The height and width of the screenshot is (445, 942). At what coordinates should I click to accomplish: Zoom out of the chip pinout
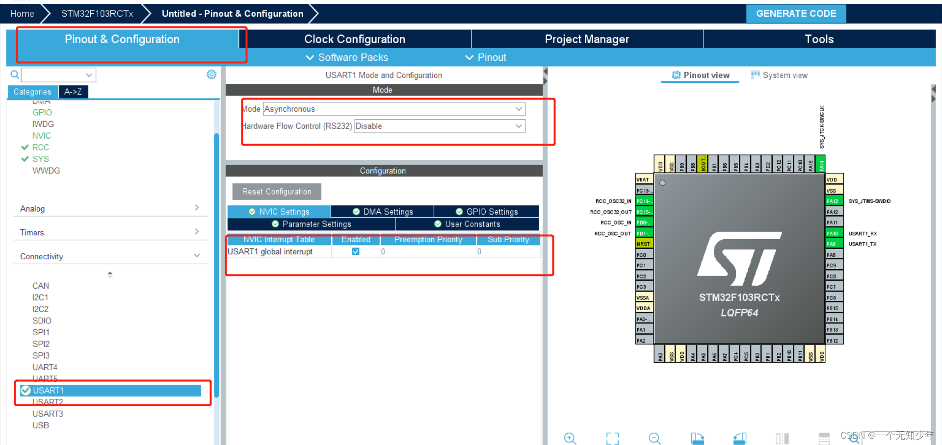655,438
